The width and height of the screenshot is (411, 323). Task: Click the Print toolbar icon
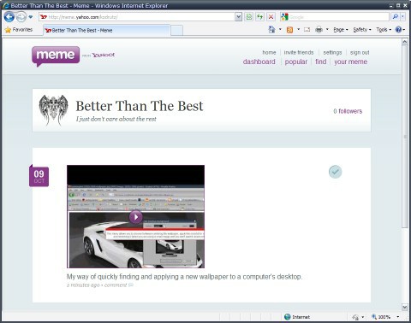(x=319, y=29)
